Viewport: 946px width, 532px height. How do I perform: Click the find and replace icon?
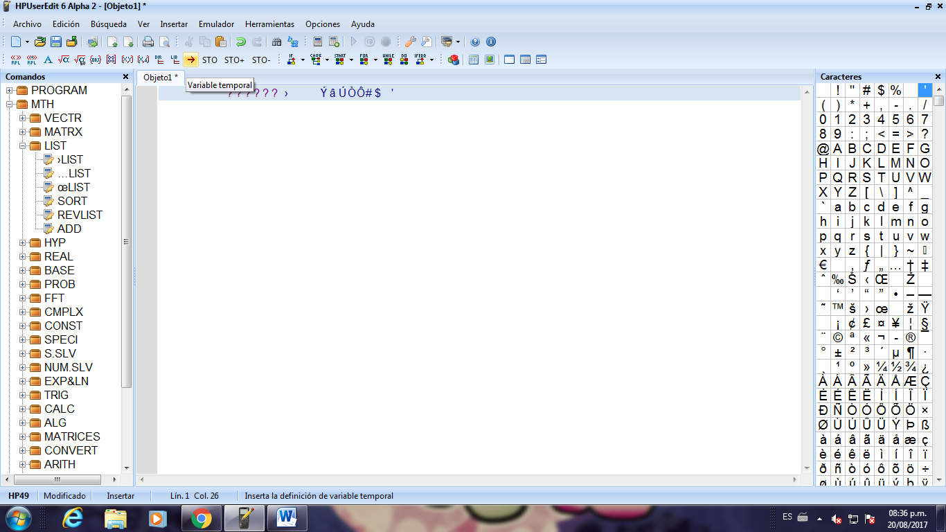(x=293, y=42)
